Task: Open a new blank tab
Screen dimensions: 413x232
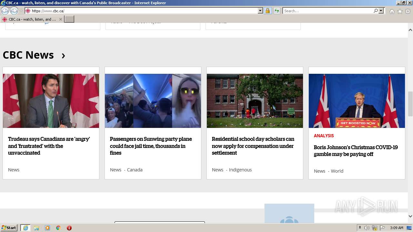Action: [x=69, y=19]
